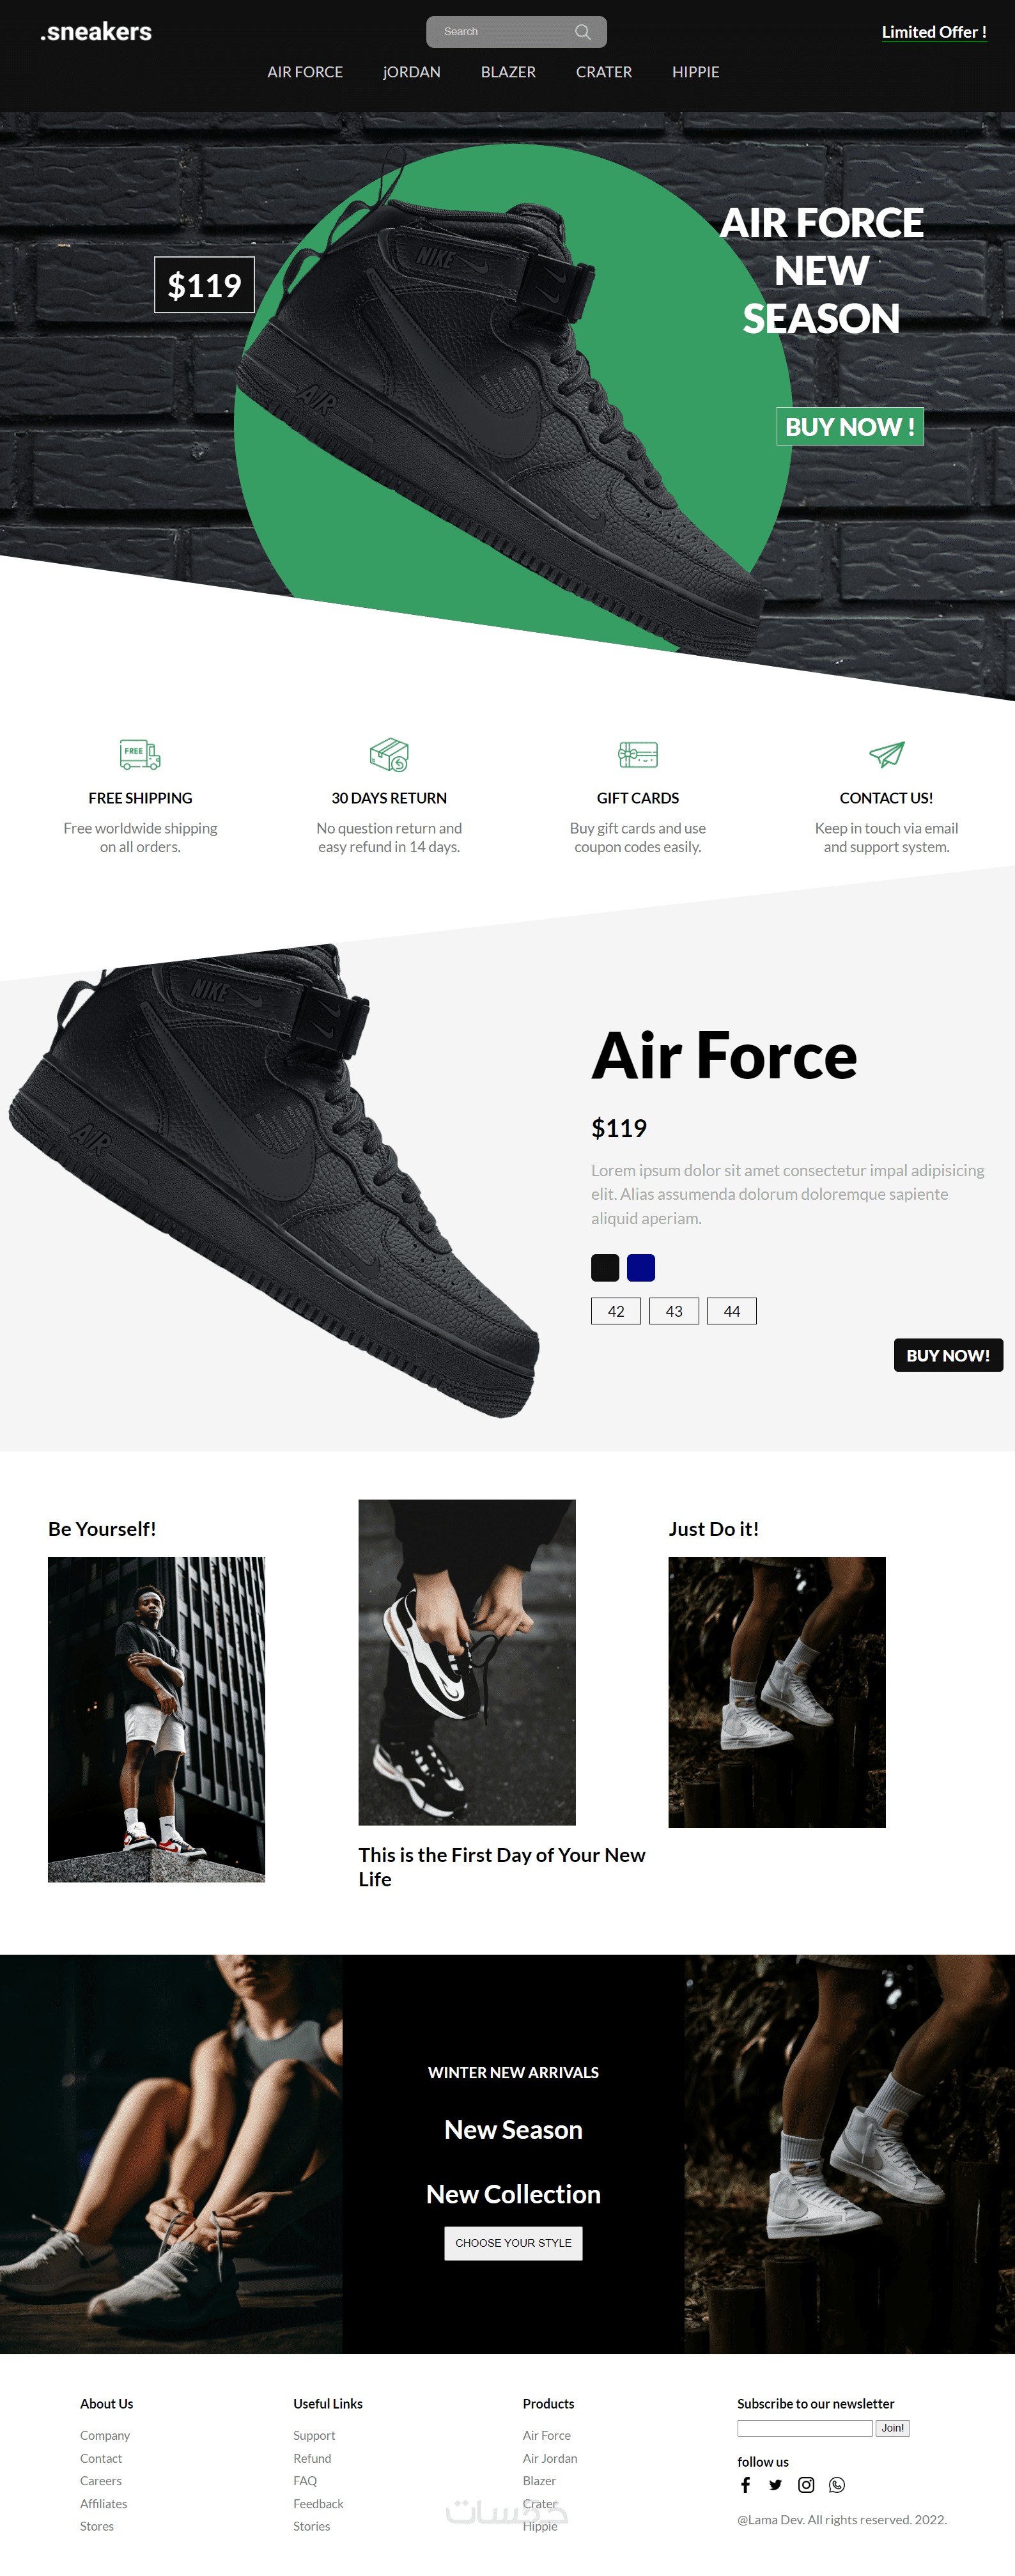The width and height of the screenshot is (1015, 2576).
Task: Click the free shipping truck icon
Action: tap(140, 754)
